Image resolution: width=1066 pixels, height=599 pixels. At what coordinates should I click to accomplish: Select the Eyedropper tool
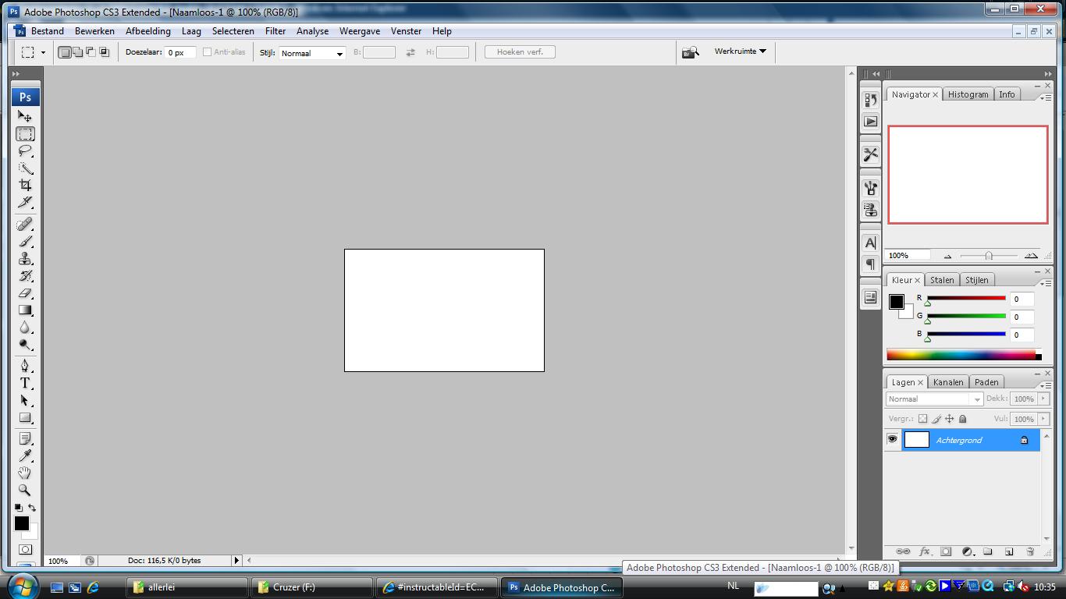point(25,455)
